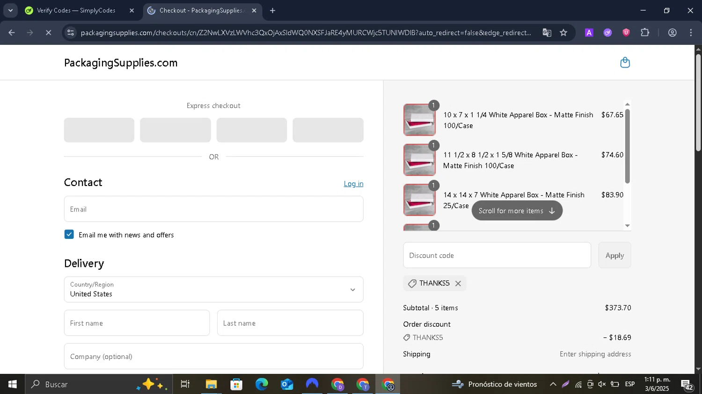The height and width of the screenshot is (394, 702).
Task: Open the shopping bag cart icon
Action: click(625, 63)
